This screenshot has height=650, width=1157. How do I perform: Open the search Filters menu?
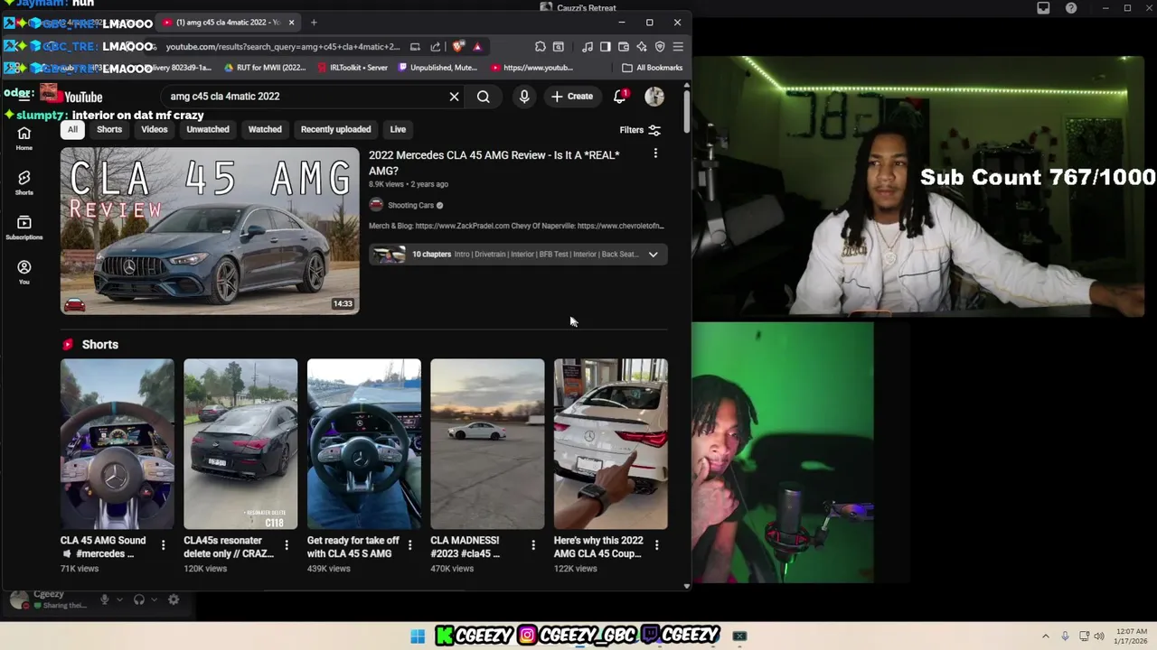(x=640, y=130)
